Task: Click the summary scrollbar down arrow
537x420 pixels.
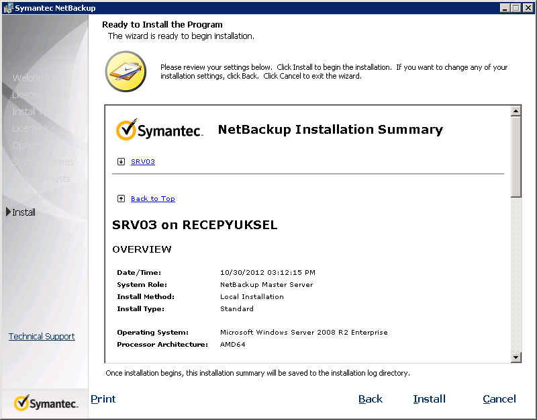Action: tap(516, 358)
